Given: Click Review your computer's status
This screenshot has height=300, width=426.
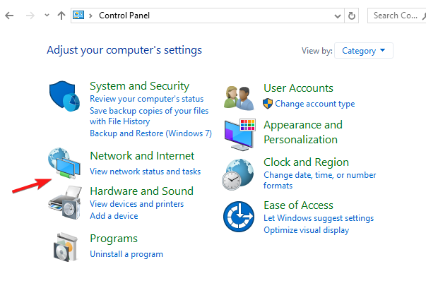Looking at the screenshot, I should pyautogui.click(x=146, y=99).
